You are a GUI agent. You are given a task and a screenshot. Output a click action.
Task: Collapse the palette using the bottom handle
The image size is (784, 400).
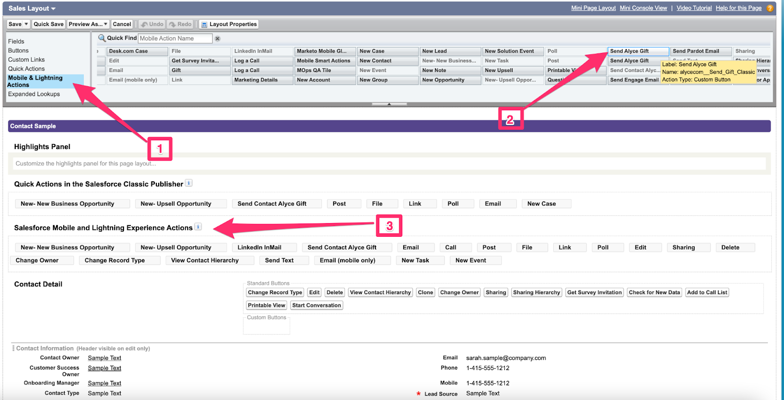tap(389, 104)
